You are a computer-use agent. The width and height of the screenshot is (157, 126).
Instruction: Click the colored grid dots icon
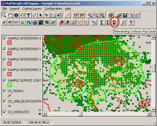tap(41, 22)
